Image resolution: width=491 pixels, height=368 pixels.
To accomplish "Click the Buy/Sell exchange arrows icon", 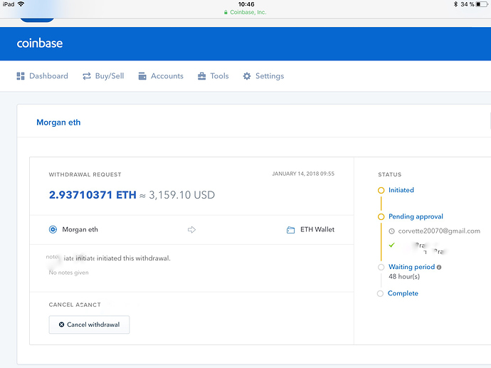I will pyautogui.click(x=86, y=76).
